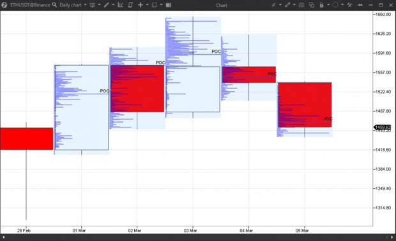Viewport: 396px width, 241px height.
Task: Click the duplicate windows icon
Action: coord(312,5)
